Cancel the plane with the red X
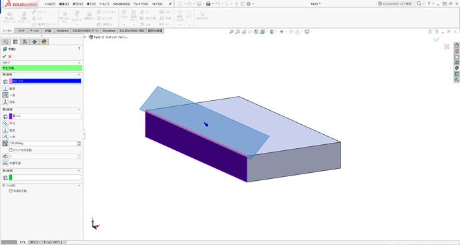460x245 pixels. point(10,56)
